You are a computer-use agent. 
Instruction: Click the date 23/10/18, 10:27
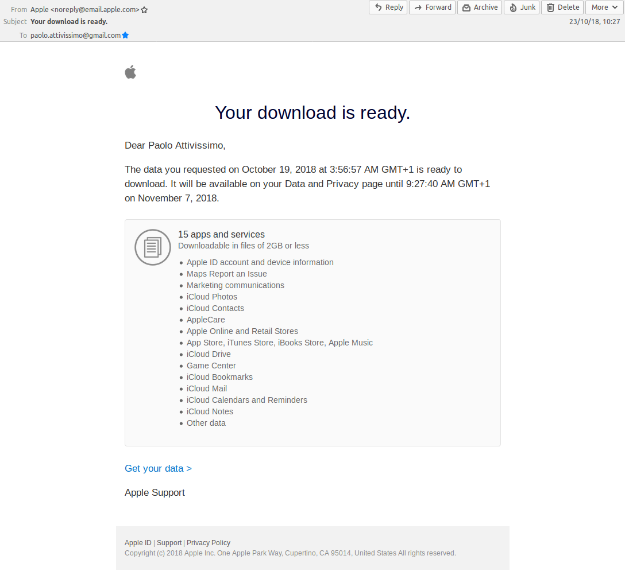595,21
